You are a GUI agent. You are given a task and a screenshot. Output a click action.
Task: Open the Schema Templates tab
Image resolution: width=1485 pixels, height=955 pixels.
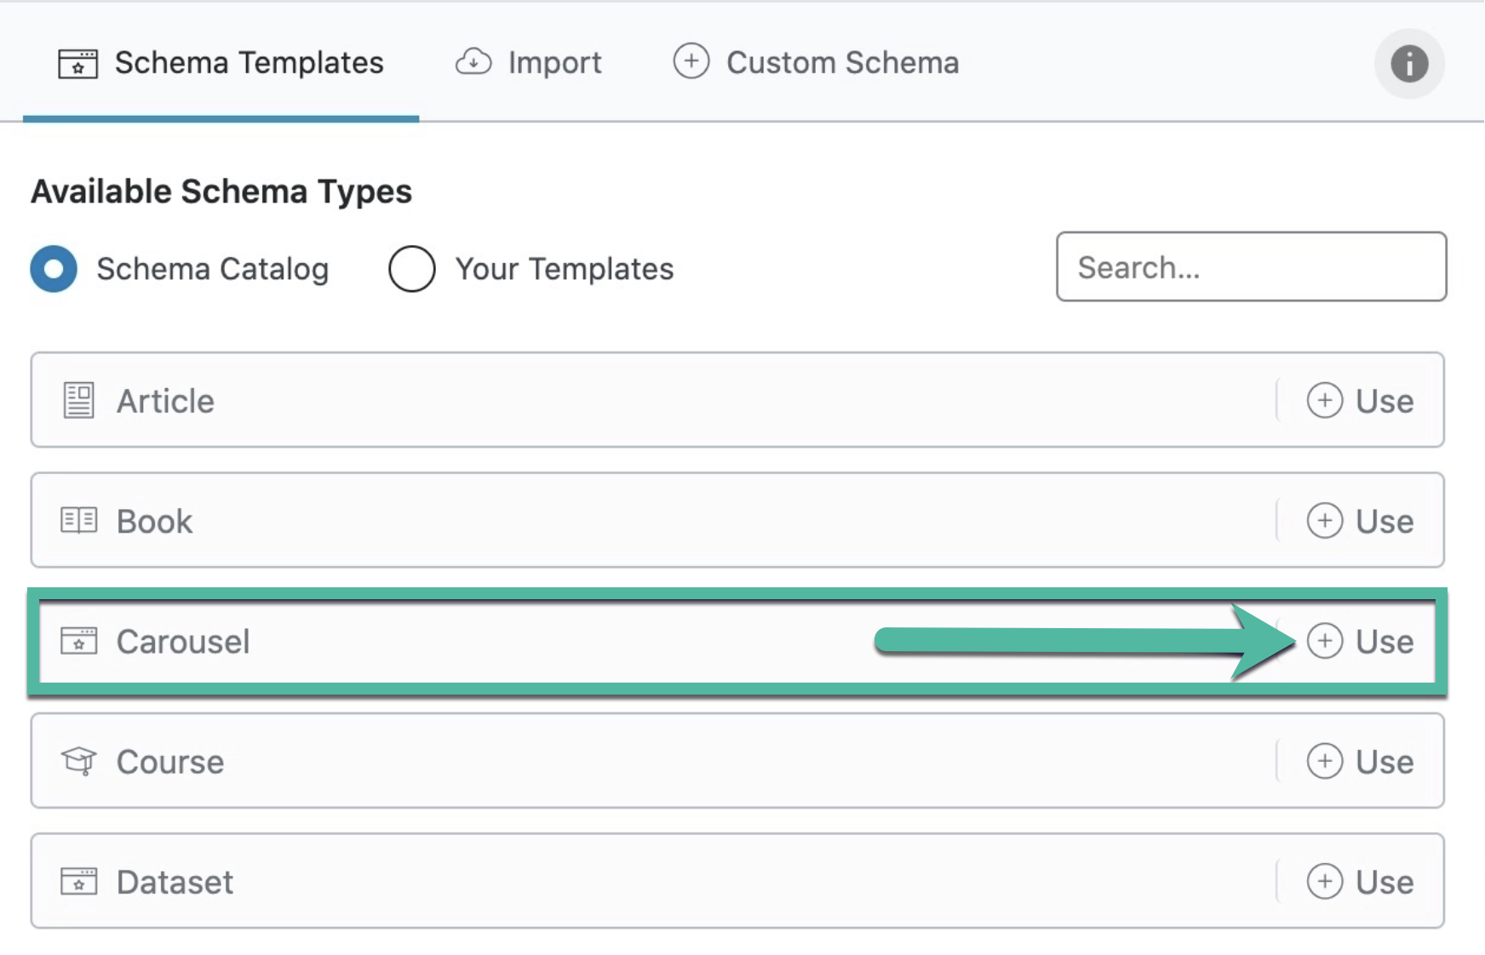221,63
